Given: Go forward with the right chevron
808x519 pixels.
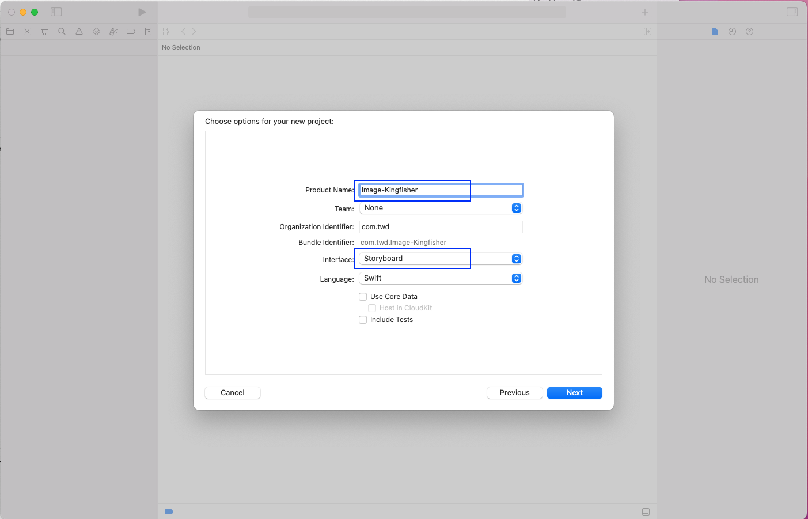Looking at the screenshot, I should pos(194,32).
